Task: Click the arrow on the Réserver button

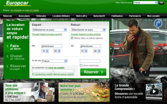Action: pos(102,72)
